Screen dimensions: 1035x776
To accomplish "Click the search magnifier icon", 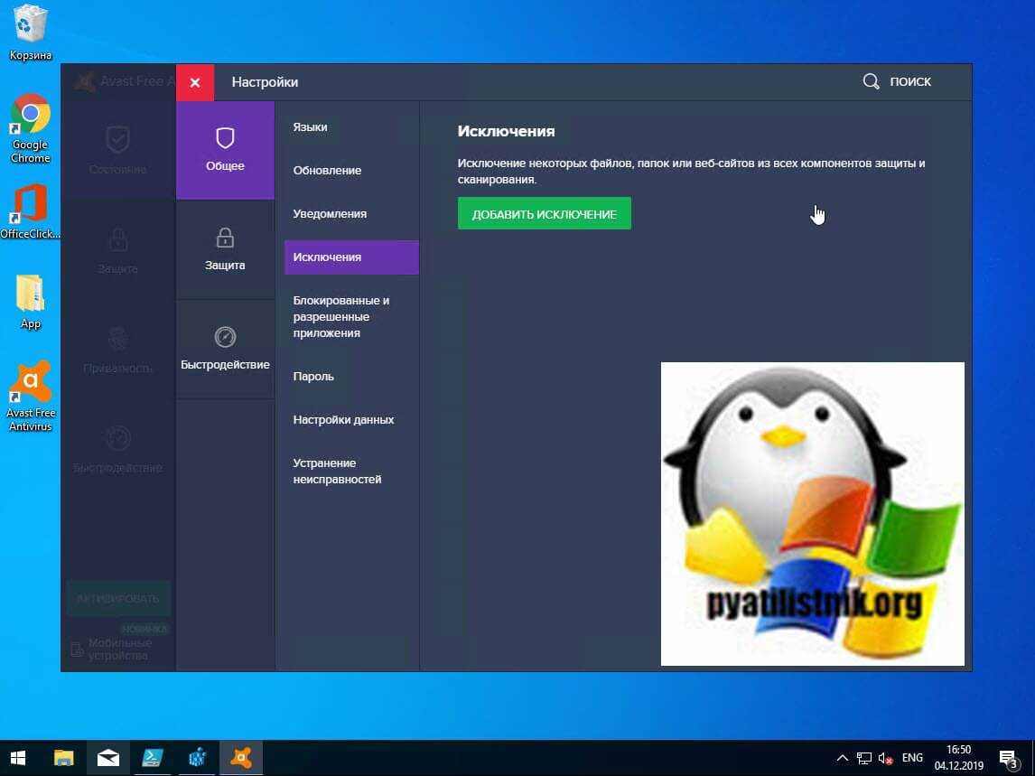I will coord(871,82).
